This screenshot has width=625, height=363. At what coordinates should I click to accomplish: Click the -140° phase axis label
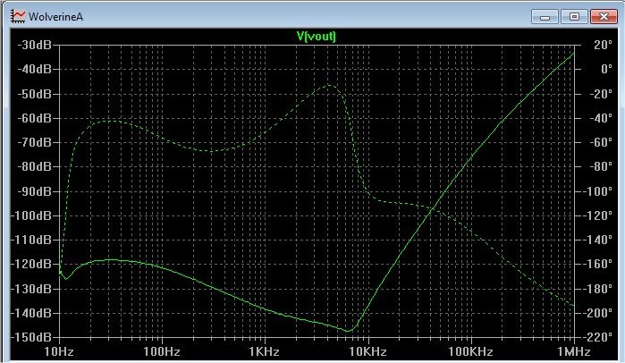point(598,240)
